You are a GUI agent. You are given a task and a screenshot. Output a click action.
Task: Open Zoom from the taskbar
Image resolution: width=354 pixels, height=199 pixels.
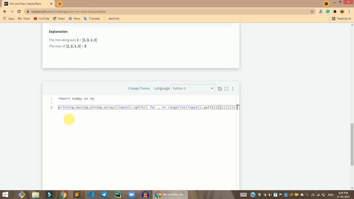click(x=132, y=195)
